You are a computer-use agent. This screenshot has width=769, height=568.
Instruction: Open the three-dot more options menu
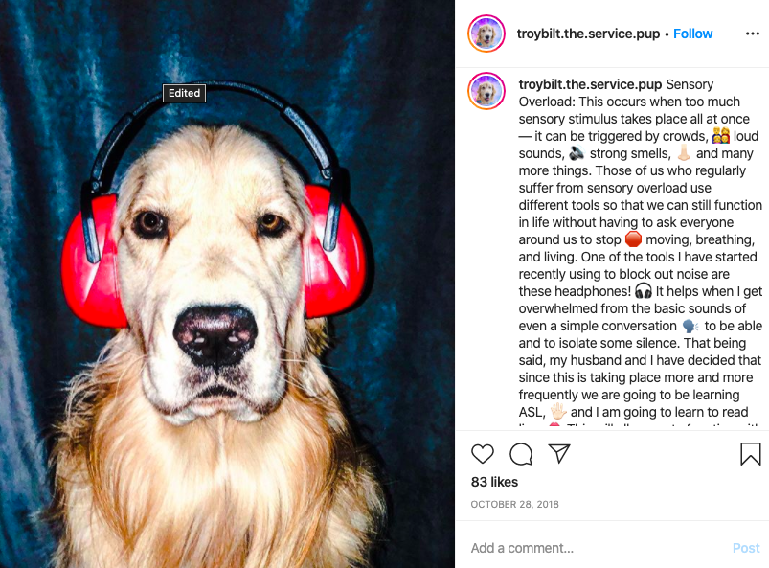(x=753, y=34)
